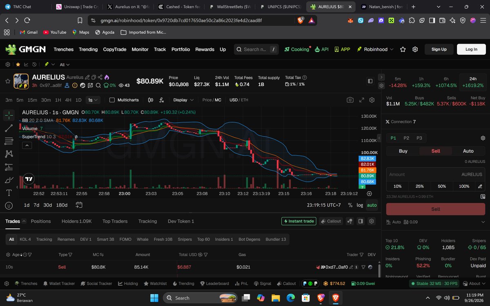This screenshot has height=306, width=490.
Task: Select the trend line drawing tool
Action: click(x=9, y=129)
